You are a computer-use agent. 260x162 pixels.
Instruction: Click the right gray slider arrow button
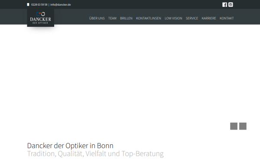243,126
